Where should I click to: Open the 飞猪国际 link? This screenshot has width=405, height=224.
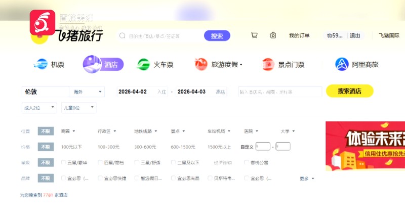coord(389,35)
